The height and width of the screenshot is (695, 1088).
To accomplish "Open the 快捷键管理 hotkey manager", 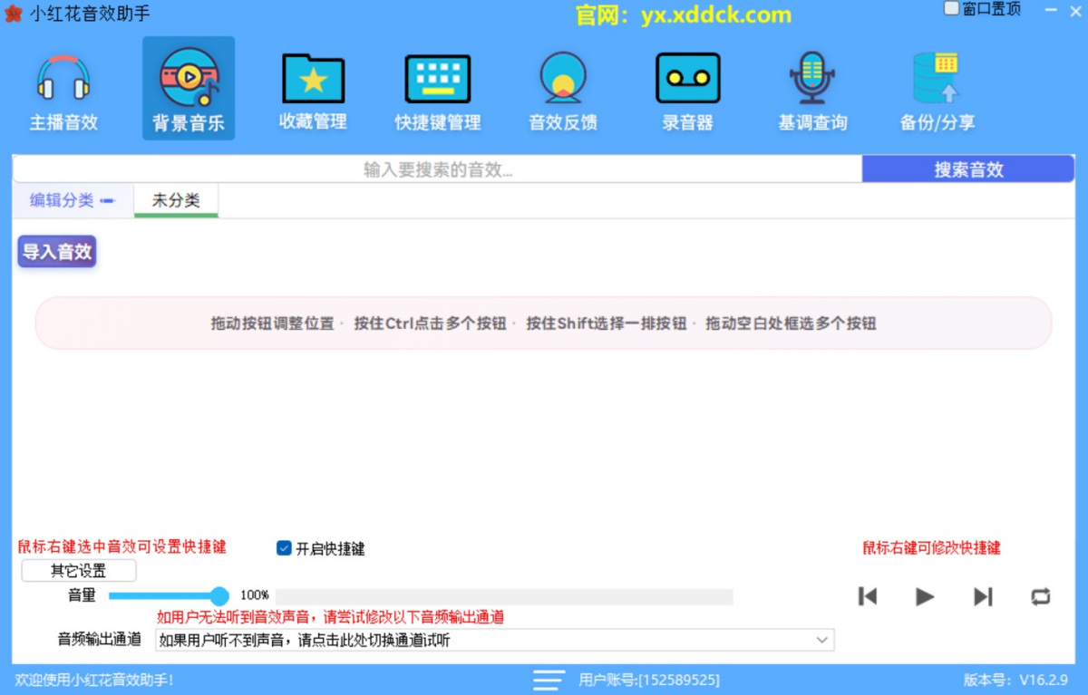I will click(x=437, y=88).
